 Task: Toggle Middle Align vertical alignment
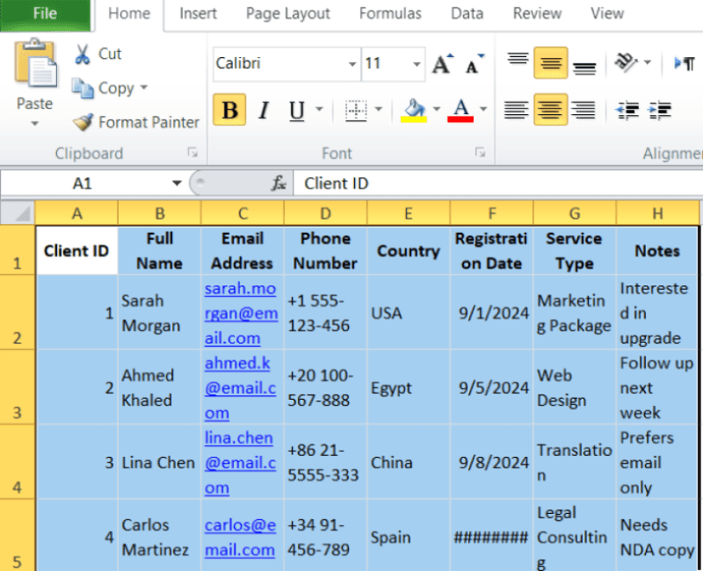pyautogui.click(x=551, y=62)
